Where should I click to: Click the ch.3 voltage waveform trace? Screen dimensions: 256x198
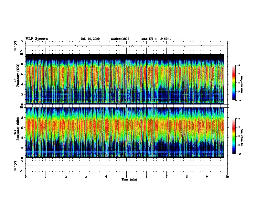tap(125, 166)
